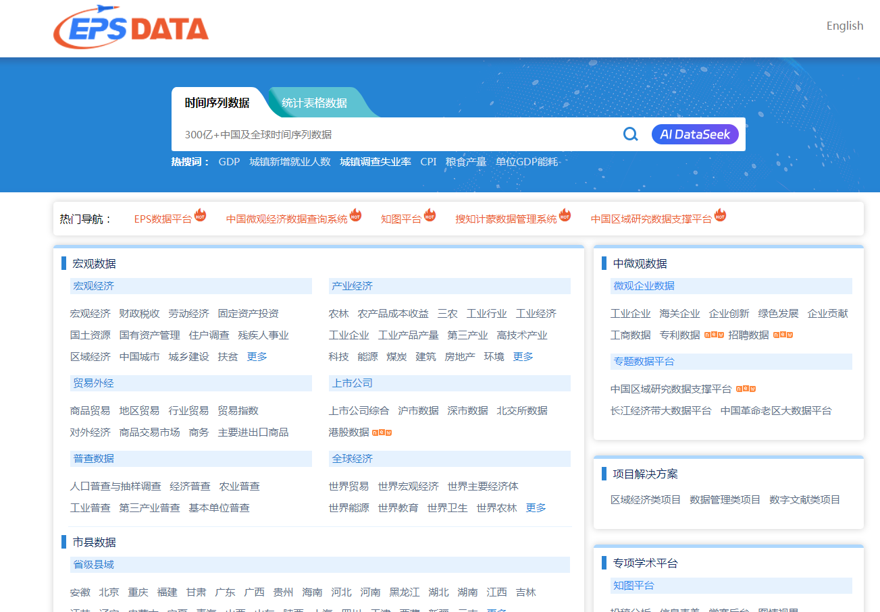This screenshot has width=880, height=612.
Task: Open the 长江经济带大数据平台 link
Action: [661, 411]
